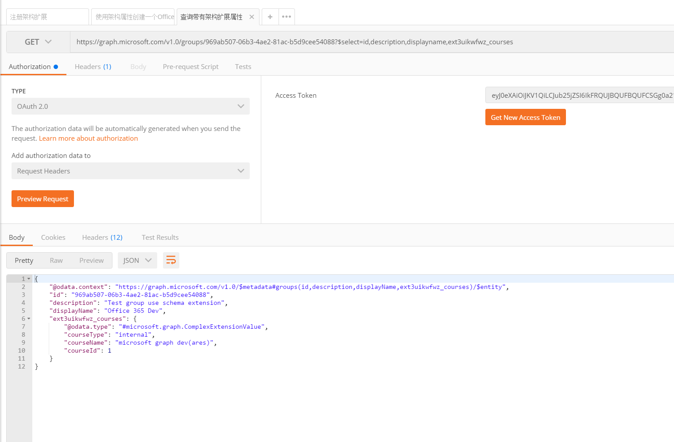The width and height of the screenshot is (674, 442).
Task: Follow the Learn more about authorization link
Action: tap(88, 138)
